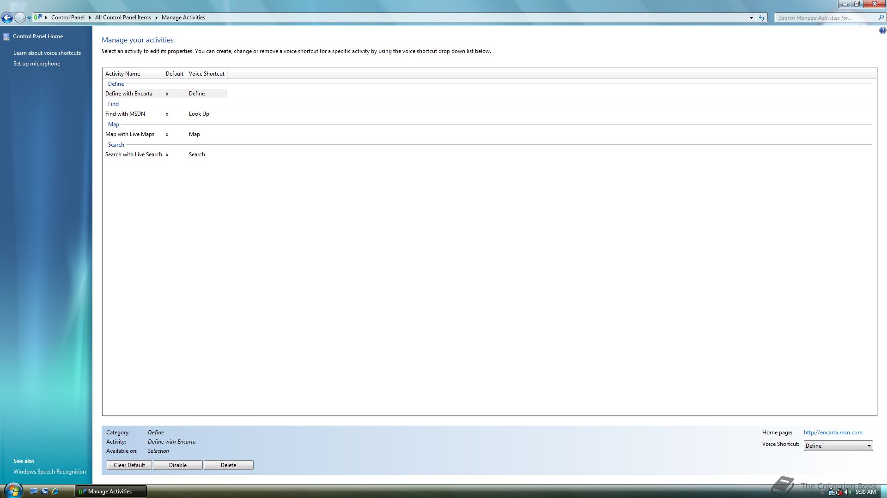This screenshot has width=887, height=498.
Task: Open the Windows Start orb
Action: tap(13, 490)
